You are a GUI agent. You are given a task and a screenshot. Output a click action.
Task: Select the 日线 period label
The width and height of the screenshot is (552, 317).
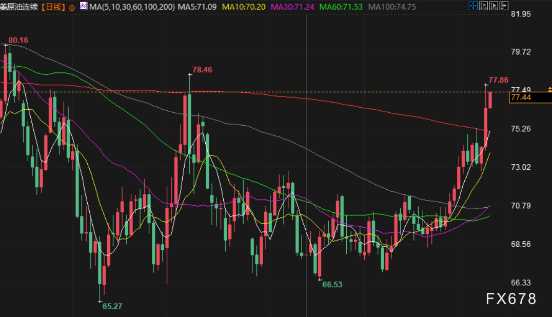(x=53, y=7)
